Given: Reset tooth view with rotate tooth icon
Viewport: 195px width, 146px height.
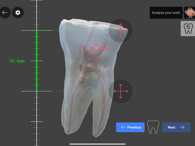Looking at the screenshot, I should point(188,29).
